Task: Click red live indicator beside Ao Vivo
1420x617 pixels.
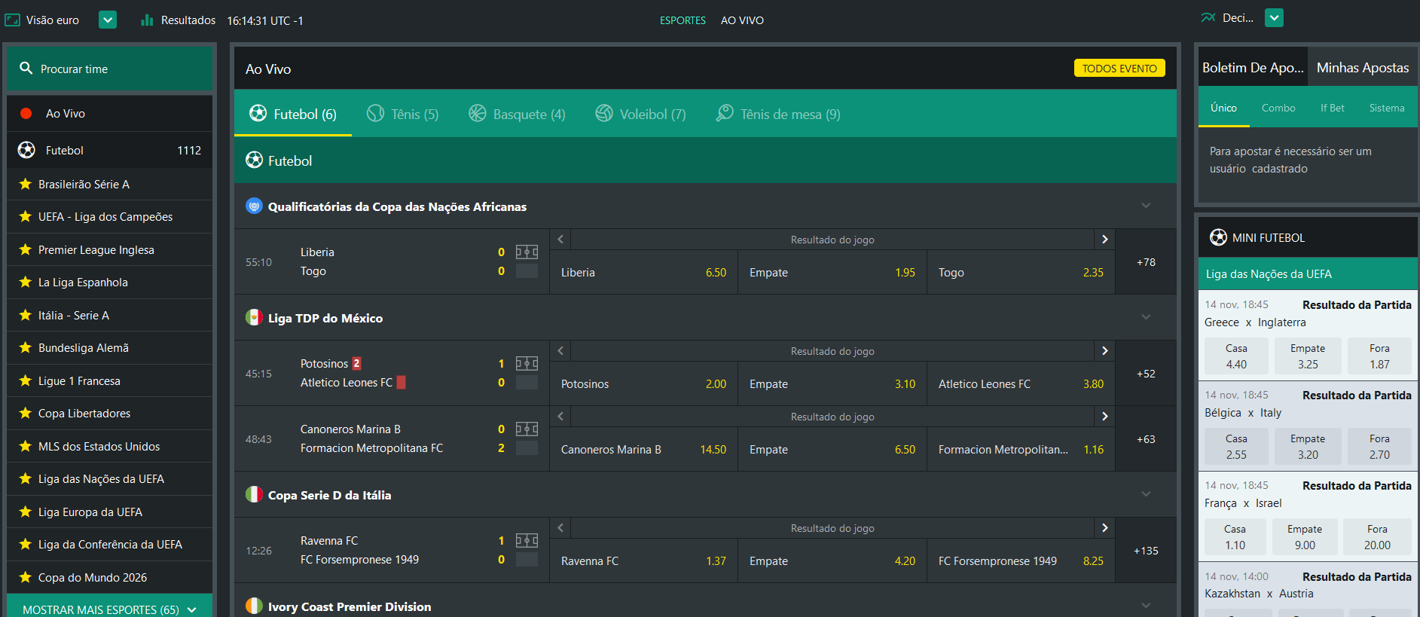Action: [26, 114]
